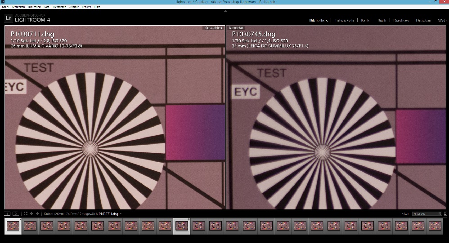449x244 pixels.
Task: Go forward with the right arrow icon
Action: [x=37, y=213]
